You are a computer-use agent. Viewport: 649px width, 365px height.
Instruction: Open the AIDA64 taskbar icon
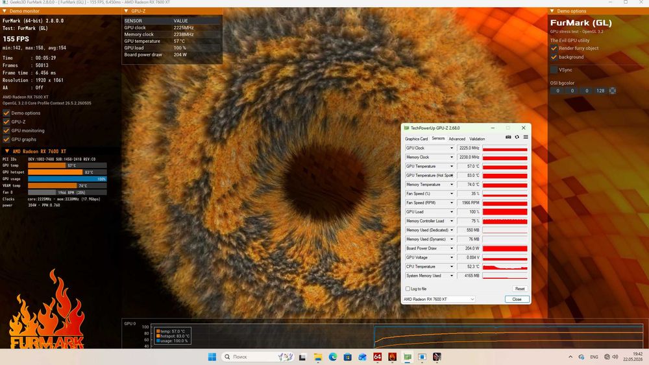click(x=378, y=357)
